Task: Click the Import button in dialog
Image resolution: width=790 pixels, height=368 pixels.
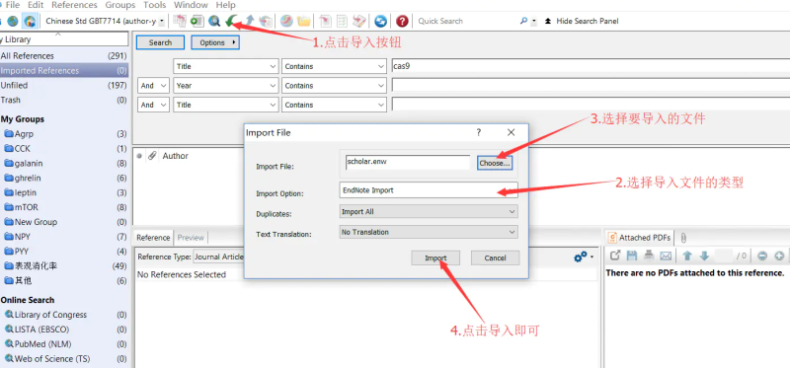Action: pyautogui.click(x=435, y=258)
